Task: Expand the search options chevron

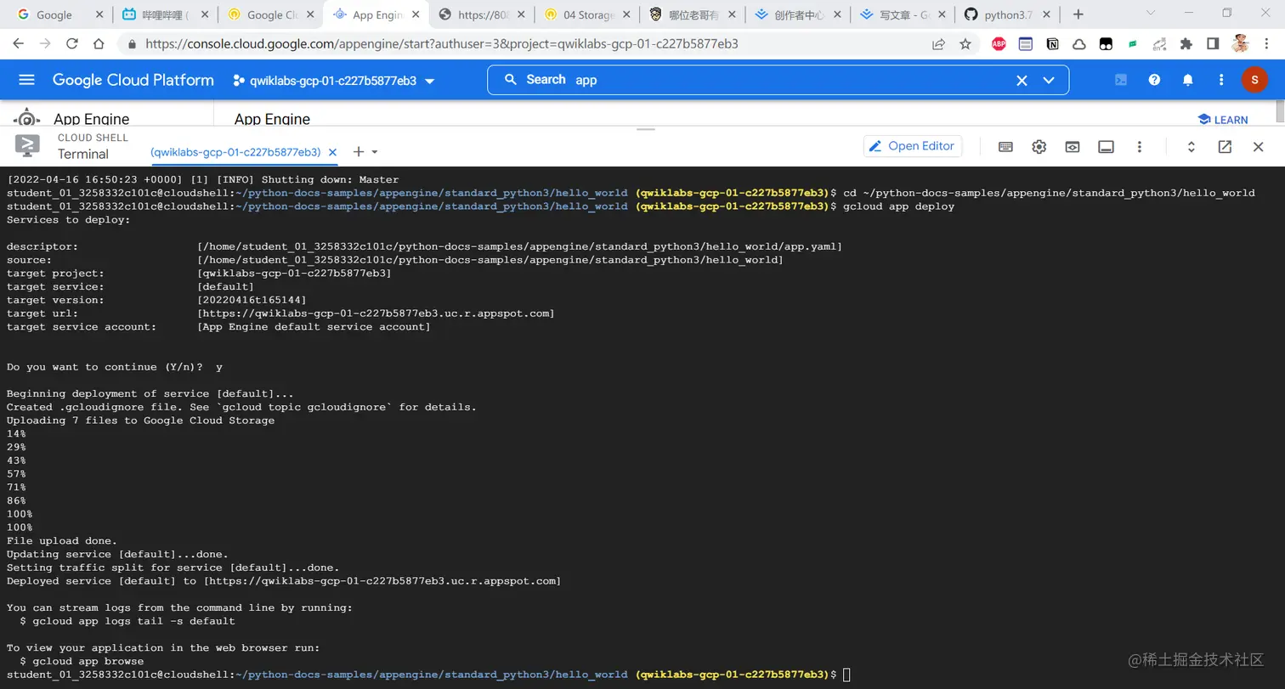Action: [1049, 80]
